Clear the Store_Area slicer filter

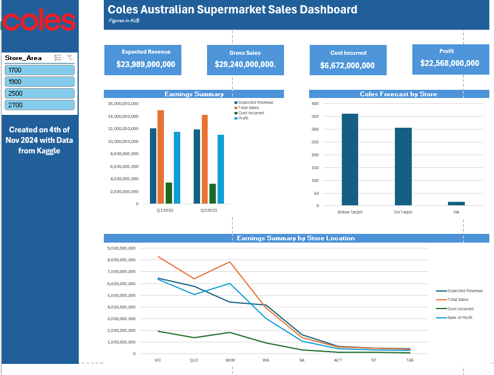(x=70, y=58)
